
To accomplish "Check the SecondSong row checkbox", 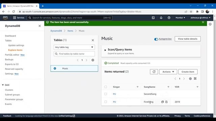I will click(x=106, y=94).
